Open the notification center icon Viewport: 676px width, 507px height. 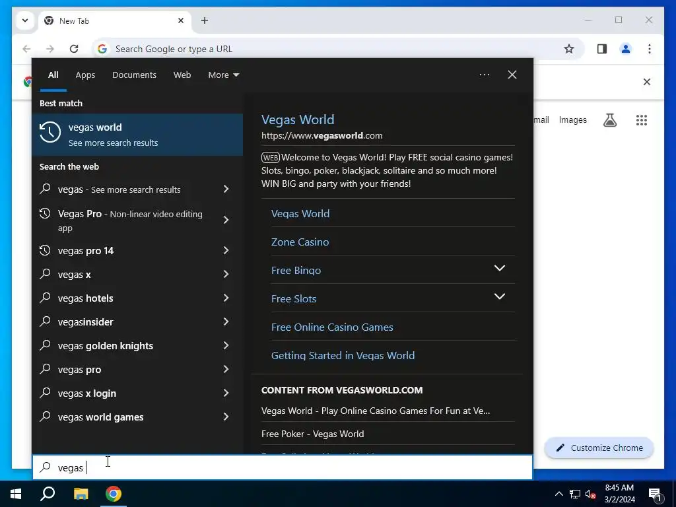point(655,494)
